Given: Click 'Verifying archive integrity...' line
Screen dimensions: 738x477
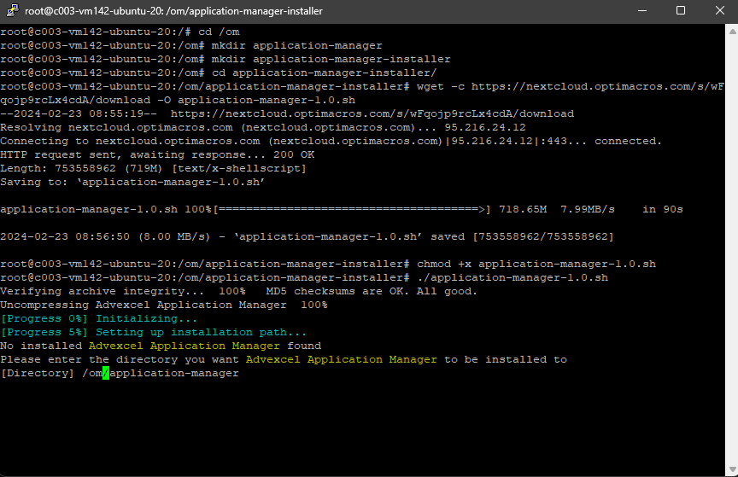Looking at the screenshot, I should [x=238, y=291].
